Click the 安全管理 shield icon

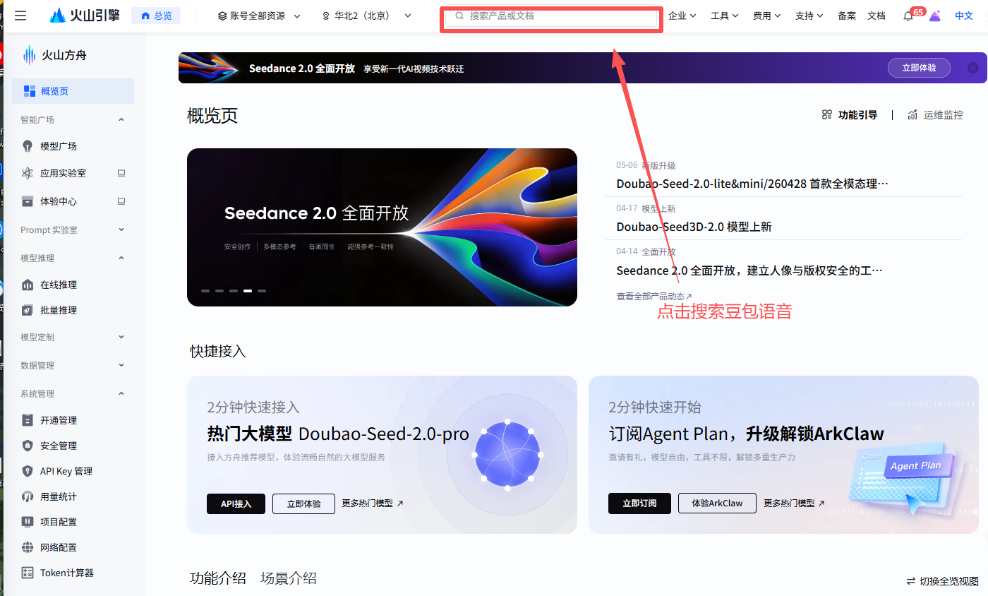pos(28,446)
